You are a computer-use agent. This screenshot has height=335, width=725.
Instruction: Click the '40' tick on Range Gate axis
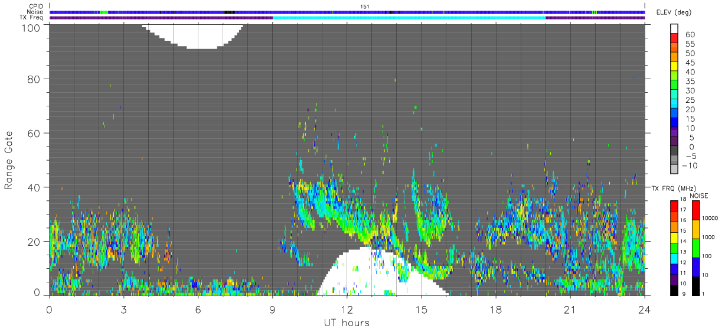click(x=35, y=188)
